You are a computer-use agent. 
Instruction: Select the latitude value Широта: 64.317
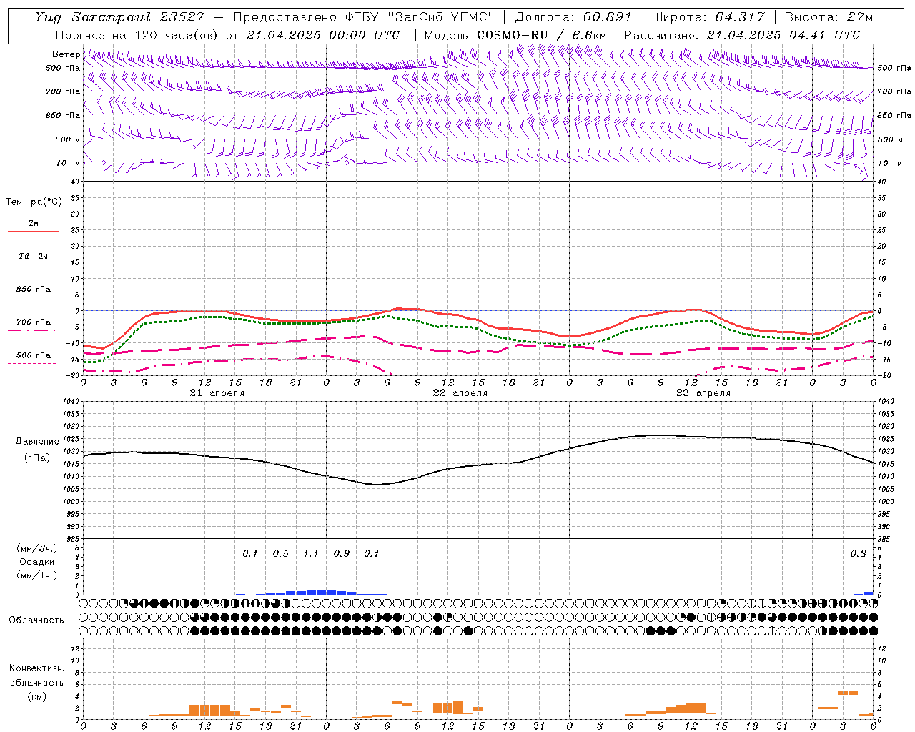coord(708,17)
